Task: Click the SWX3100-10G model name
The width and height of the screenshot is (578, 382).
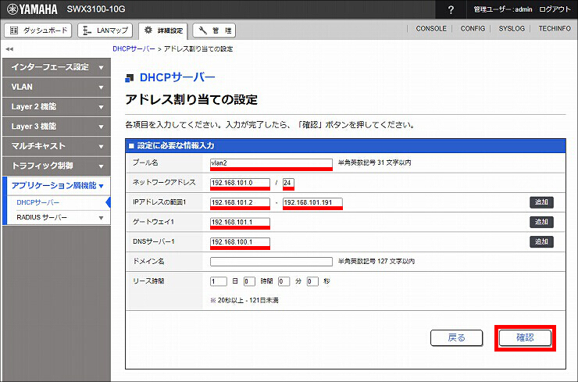Action: [x=96, y=9]
